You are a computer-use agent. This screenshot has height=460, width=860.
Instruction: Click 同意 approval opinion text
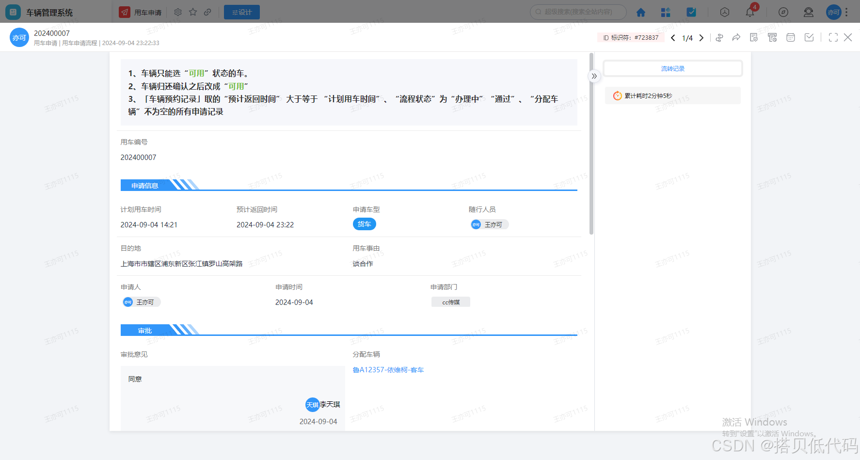pos(135,379)
